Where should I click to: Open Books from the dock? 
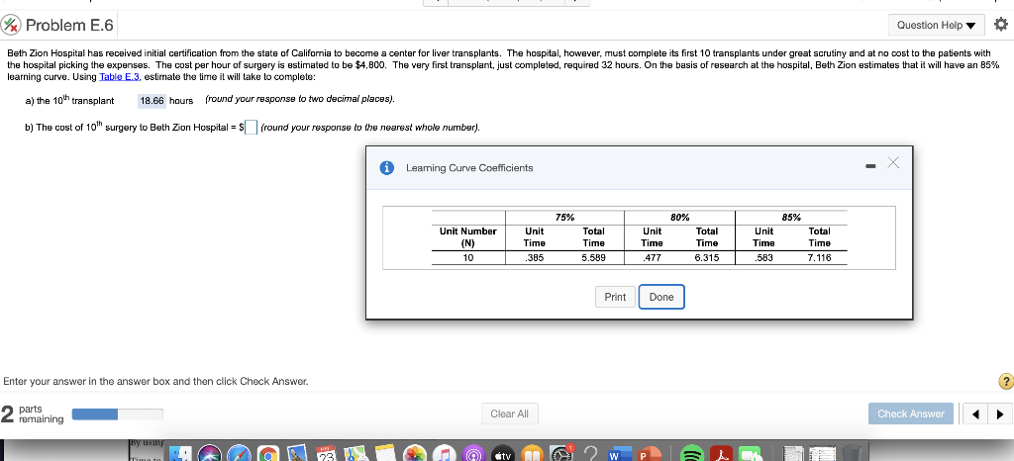coord(532,453)
